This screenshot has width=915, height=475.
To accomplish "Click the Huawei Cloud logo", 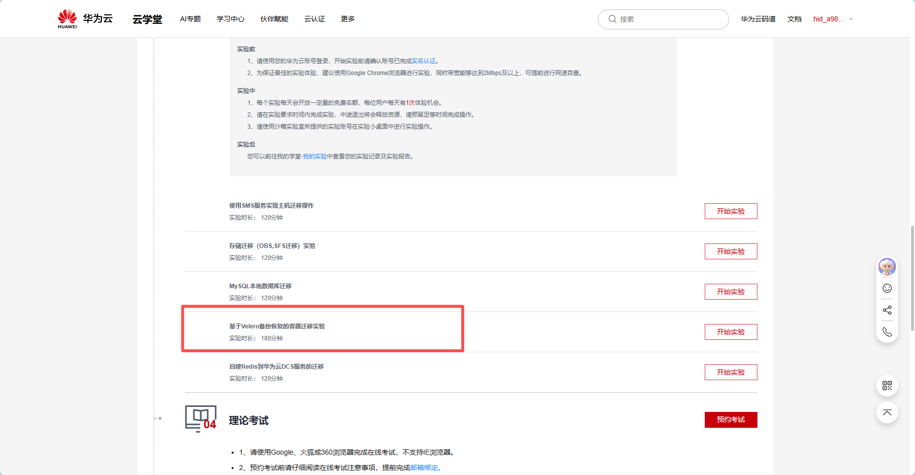I will coord(85,19).
